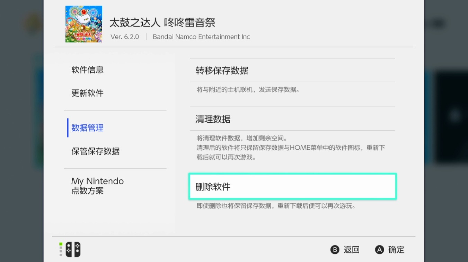The height and width of the screenshot is (262, 468).
Task: Click the A 确定 button
Action: (x=390, y=250)
